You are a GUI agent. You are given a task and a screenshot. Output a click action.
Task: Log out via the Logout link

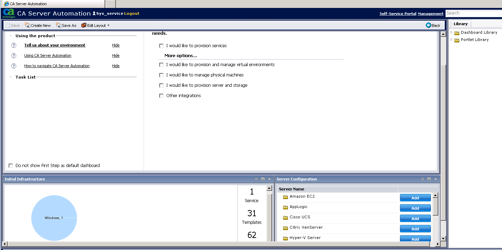(x=132, y=13)
